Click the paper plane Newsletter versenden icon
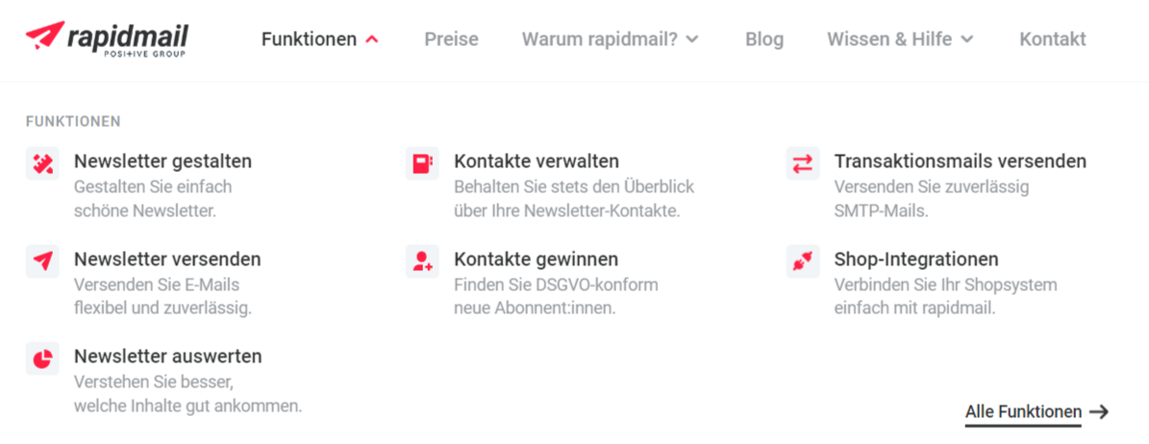 coord(42,261)
